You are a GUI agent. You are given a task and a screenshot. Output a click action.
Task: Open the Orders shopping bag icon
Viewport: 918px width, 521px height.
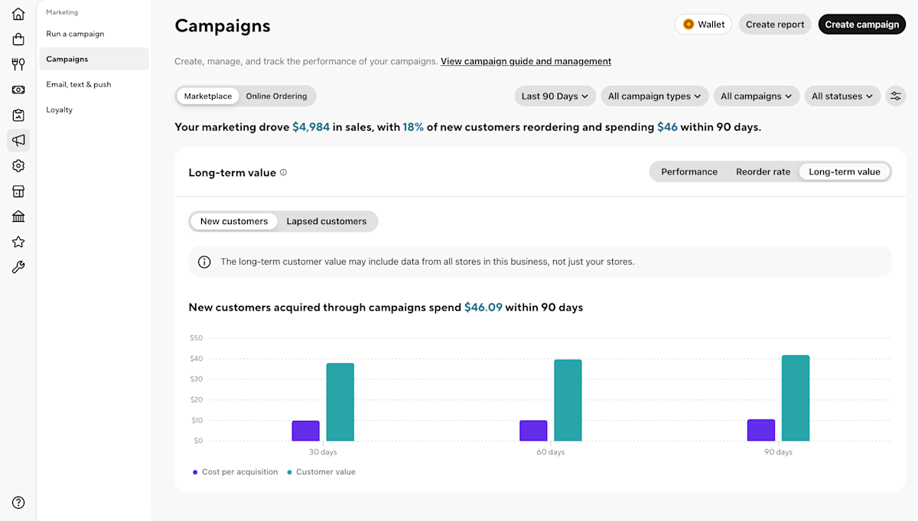tap(18, 39)
